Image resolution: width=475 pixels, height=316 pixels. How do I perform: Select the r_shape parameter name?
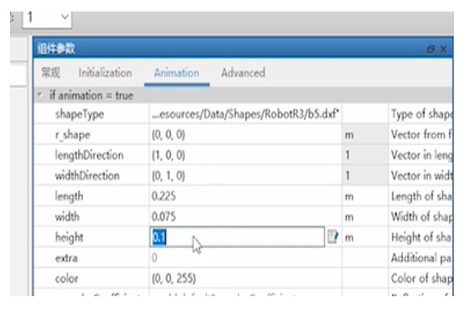point(72,135)
